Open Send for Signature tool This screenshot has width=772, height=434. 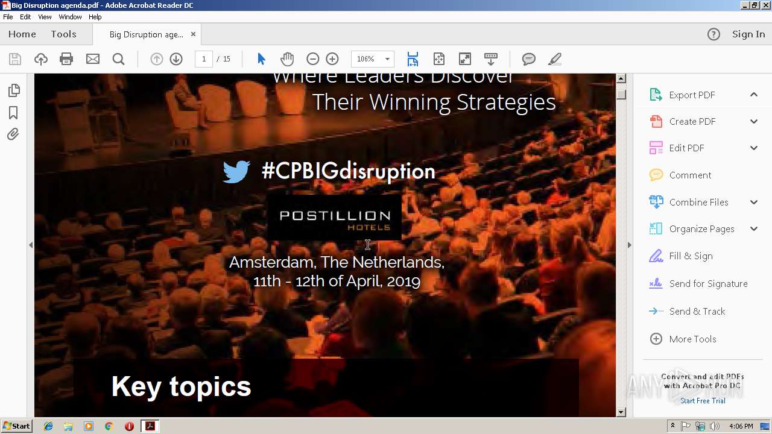(x=700, y=284)
